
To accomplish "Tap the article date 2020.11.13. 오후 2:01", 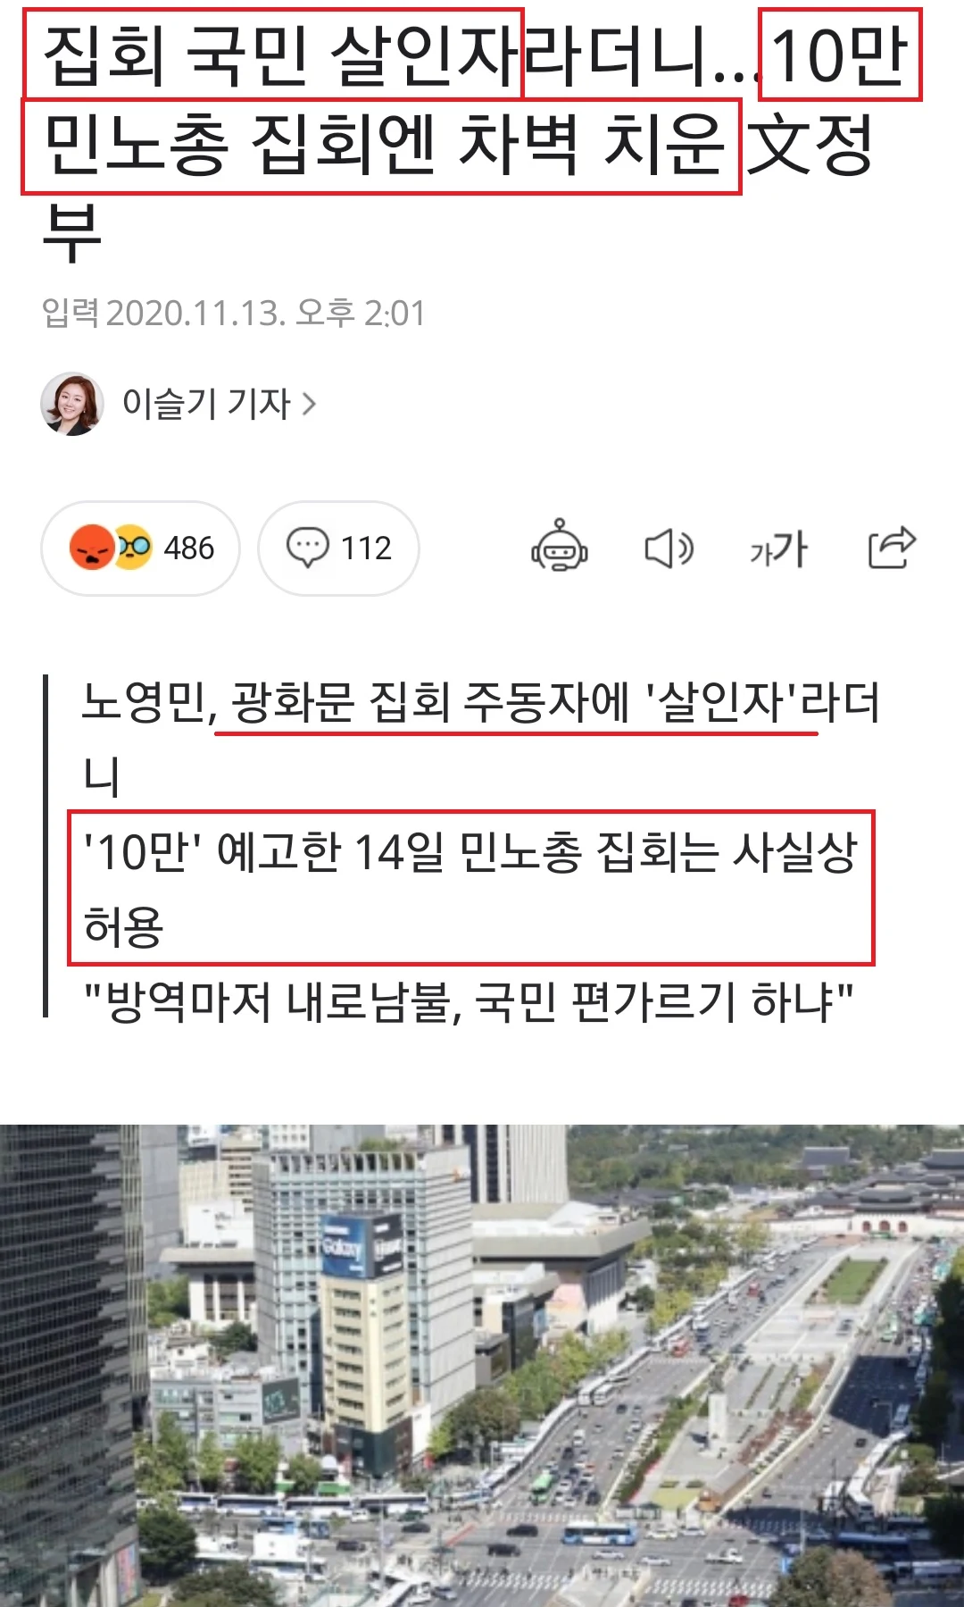I will click(x=265, y=314).
